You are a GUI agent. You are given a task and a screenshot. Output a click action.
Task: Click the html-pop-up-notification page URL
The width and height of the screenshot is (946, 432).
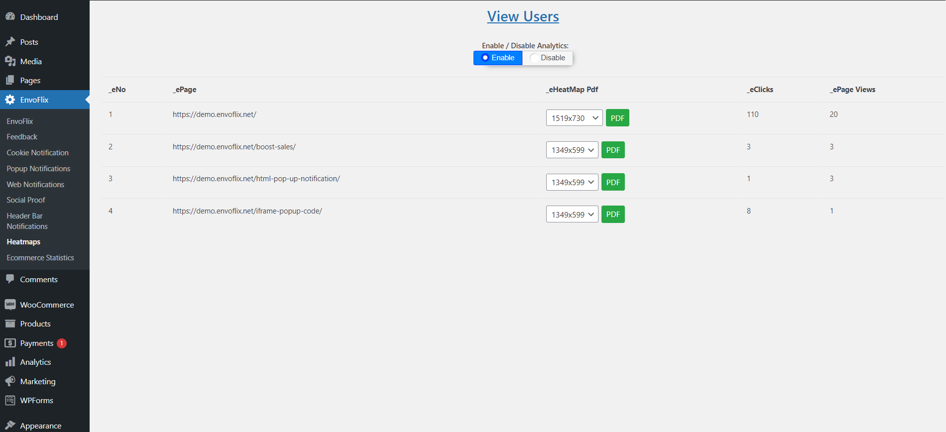pos(256,179)
